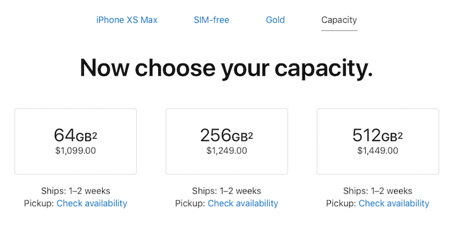Click the ships estimate under the 256GB card
This screenshot has height=252, width=459.
226,191
